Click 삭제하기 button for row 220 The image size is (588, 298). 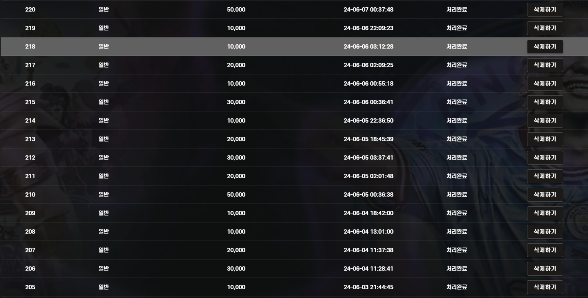click(545, 10)
